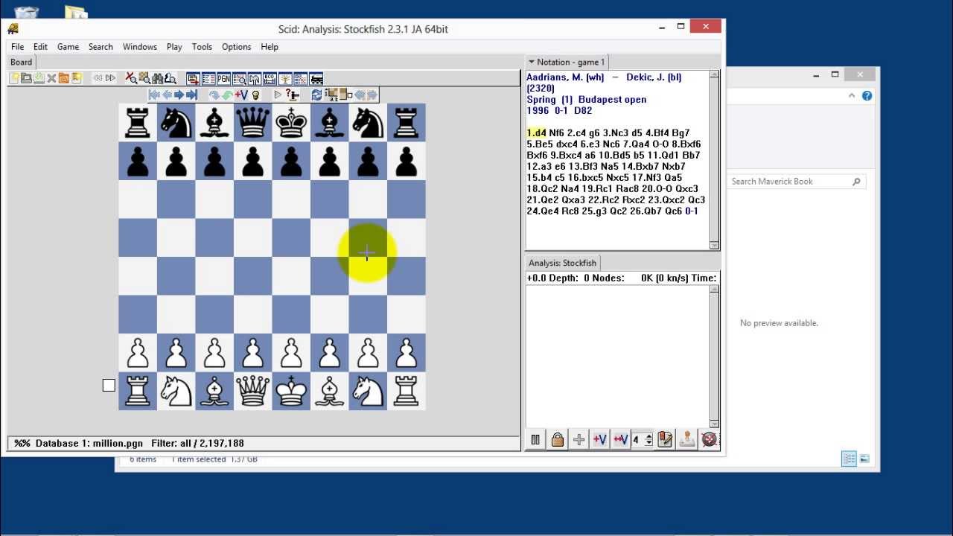
Task: Open the Play menu
Action: click(x=174, y=47)
